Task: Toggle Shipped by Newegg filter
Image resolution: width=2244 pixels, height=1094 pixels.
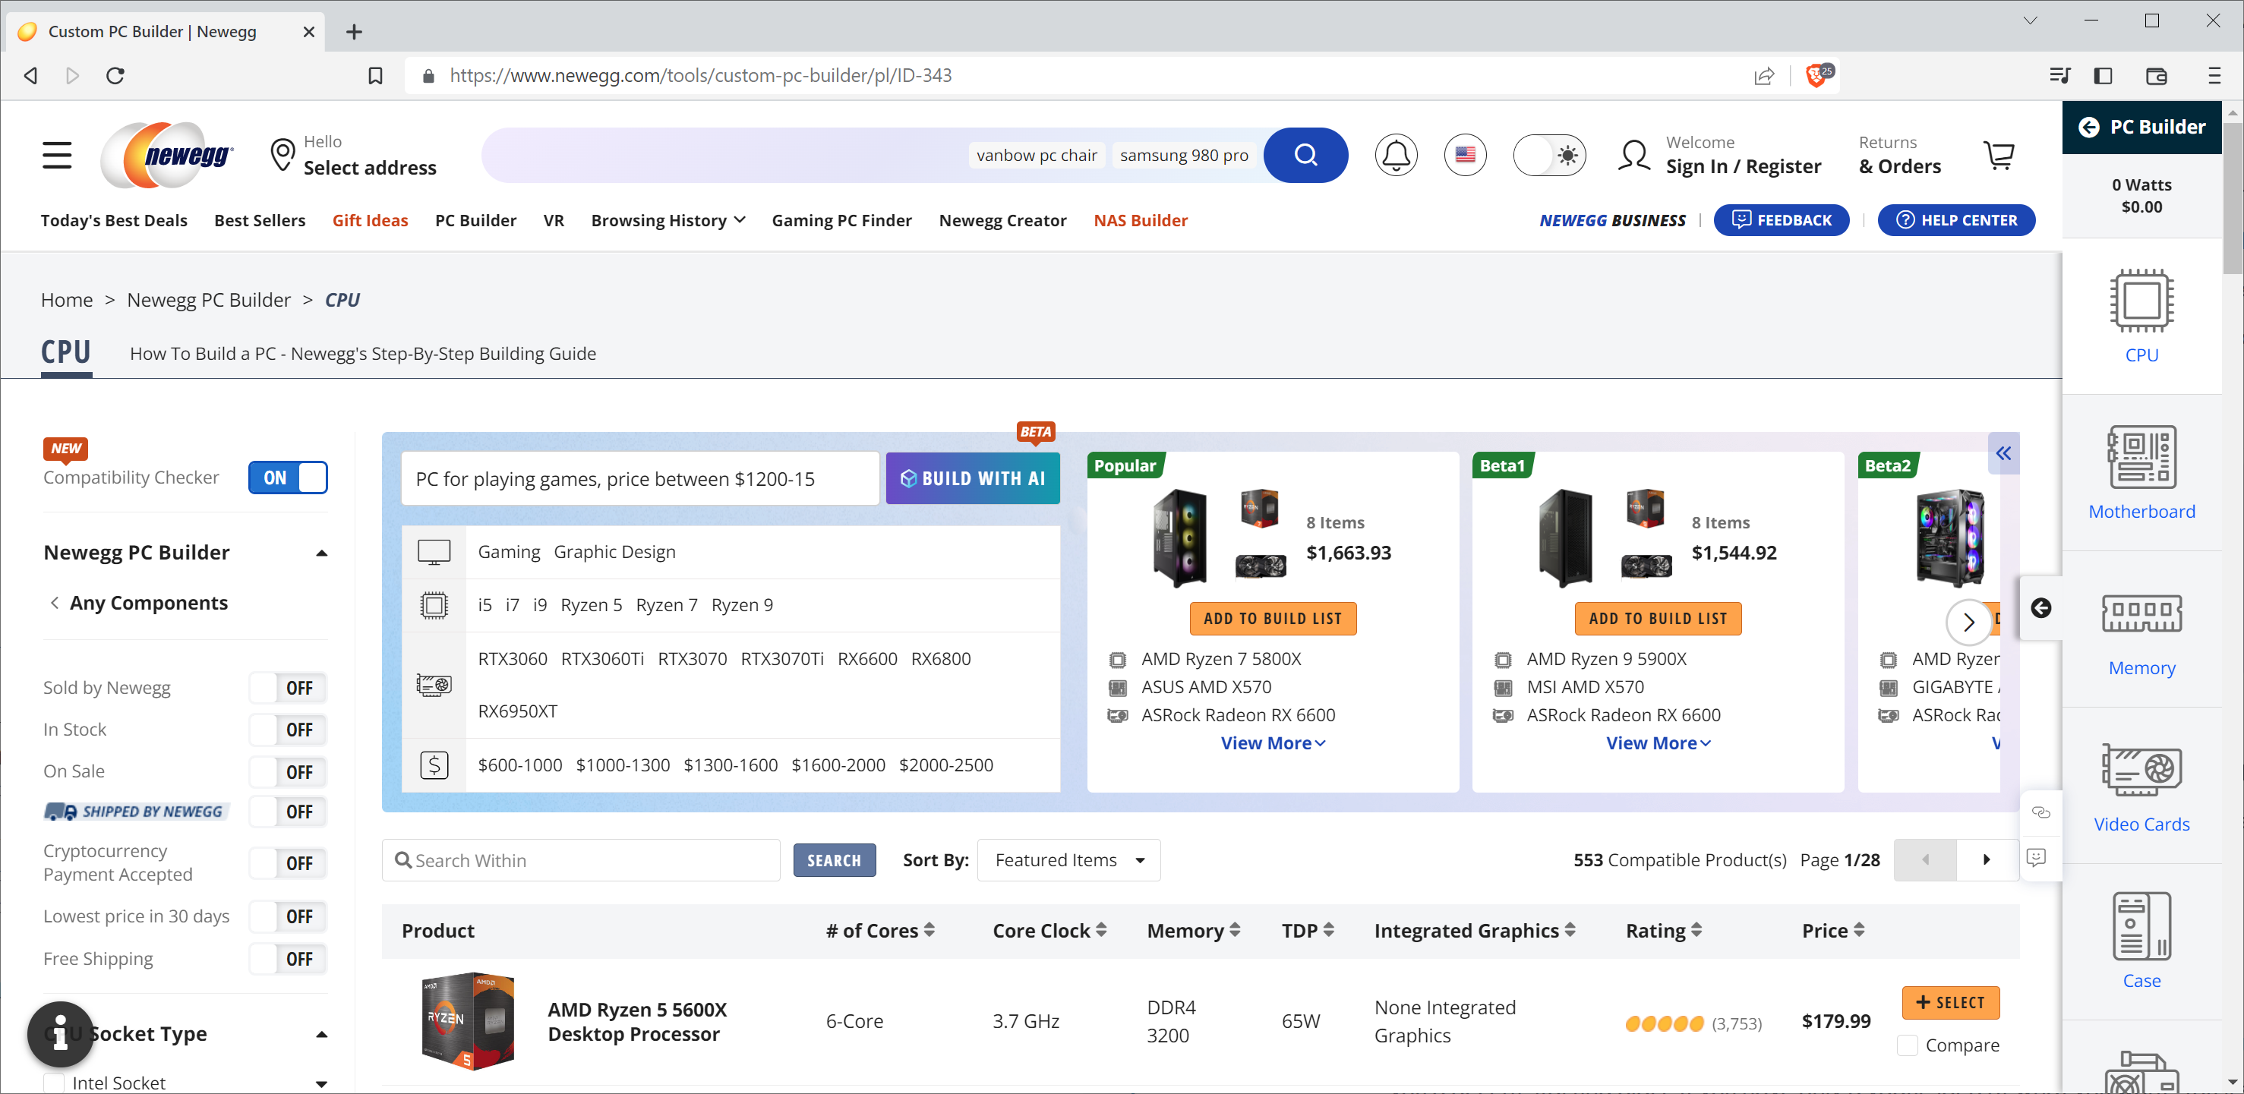Action: tap(288, 812)
